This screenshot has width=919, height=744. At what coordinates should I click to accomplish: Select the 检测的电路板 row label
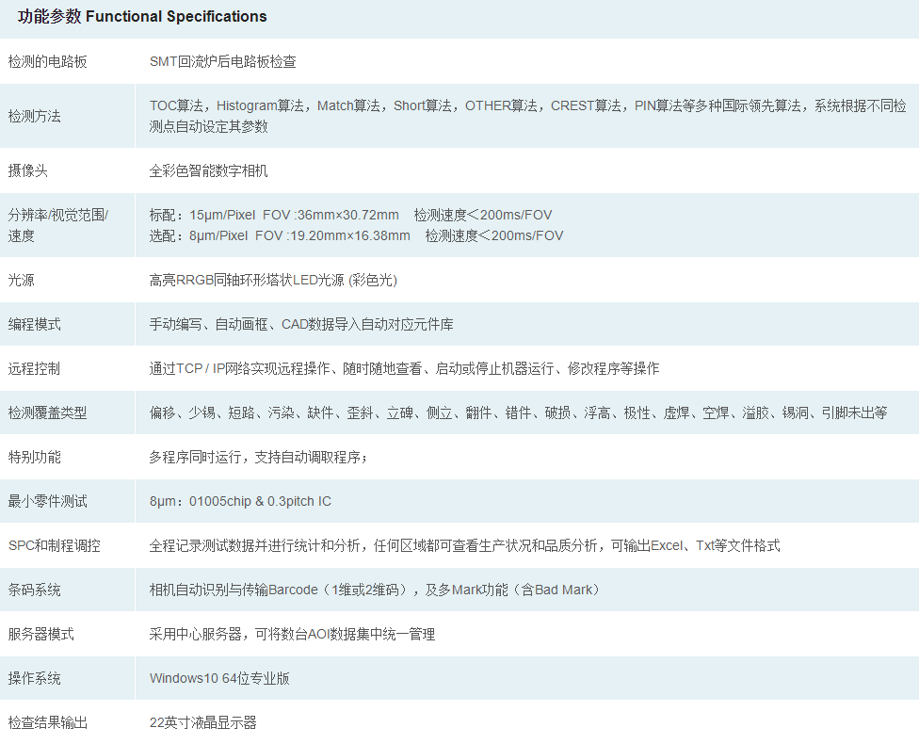47,61
